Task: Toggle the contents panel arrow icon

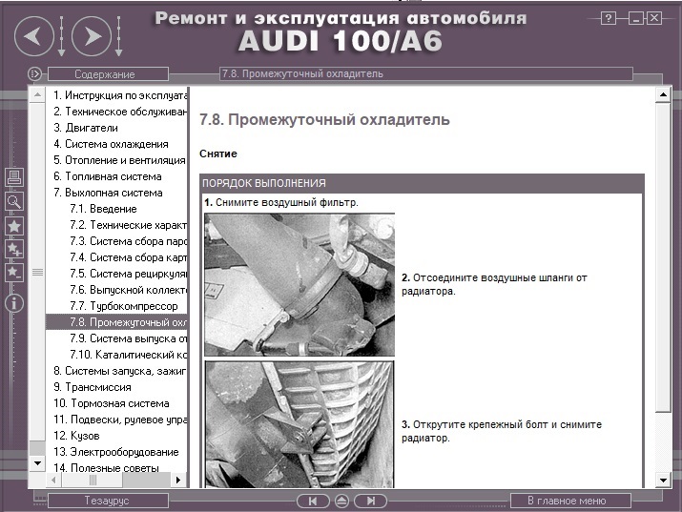Action: point(34,73)
